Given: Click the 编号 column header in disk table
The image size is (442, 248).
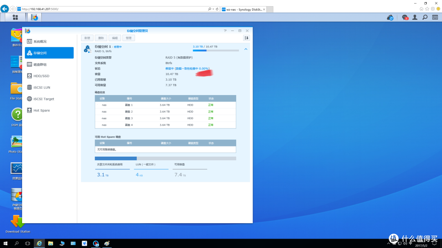Looking at the screenshot, I should pyautogui.click(x=129, y=99).
